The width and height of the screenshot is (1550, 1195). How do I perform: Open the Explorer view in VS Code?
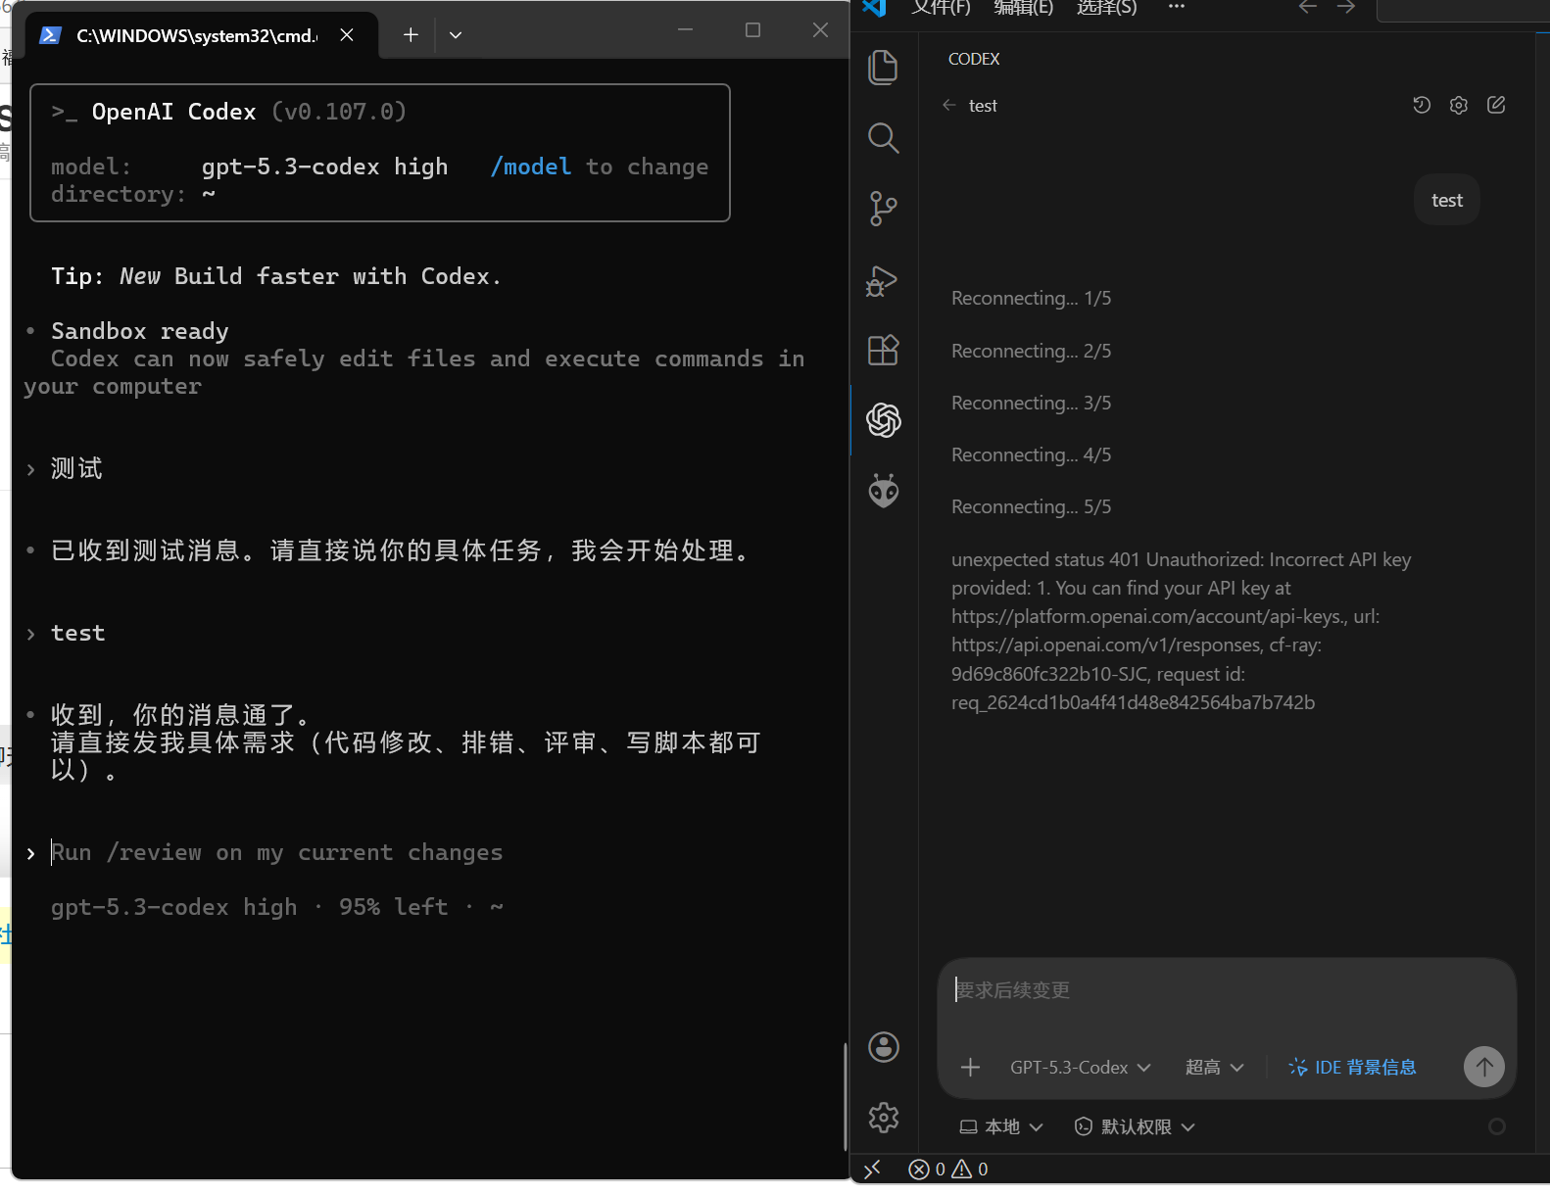[x=883, y=68]
